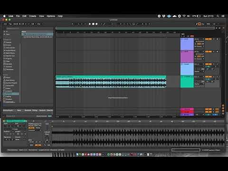Select Grooves category in browser

[x=8, y=66]
